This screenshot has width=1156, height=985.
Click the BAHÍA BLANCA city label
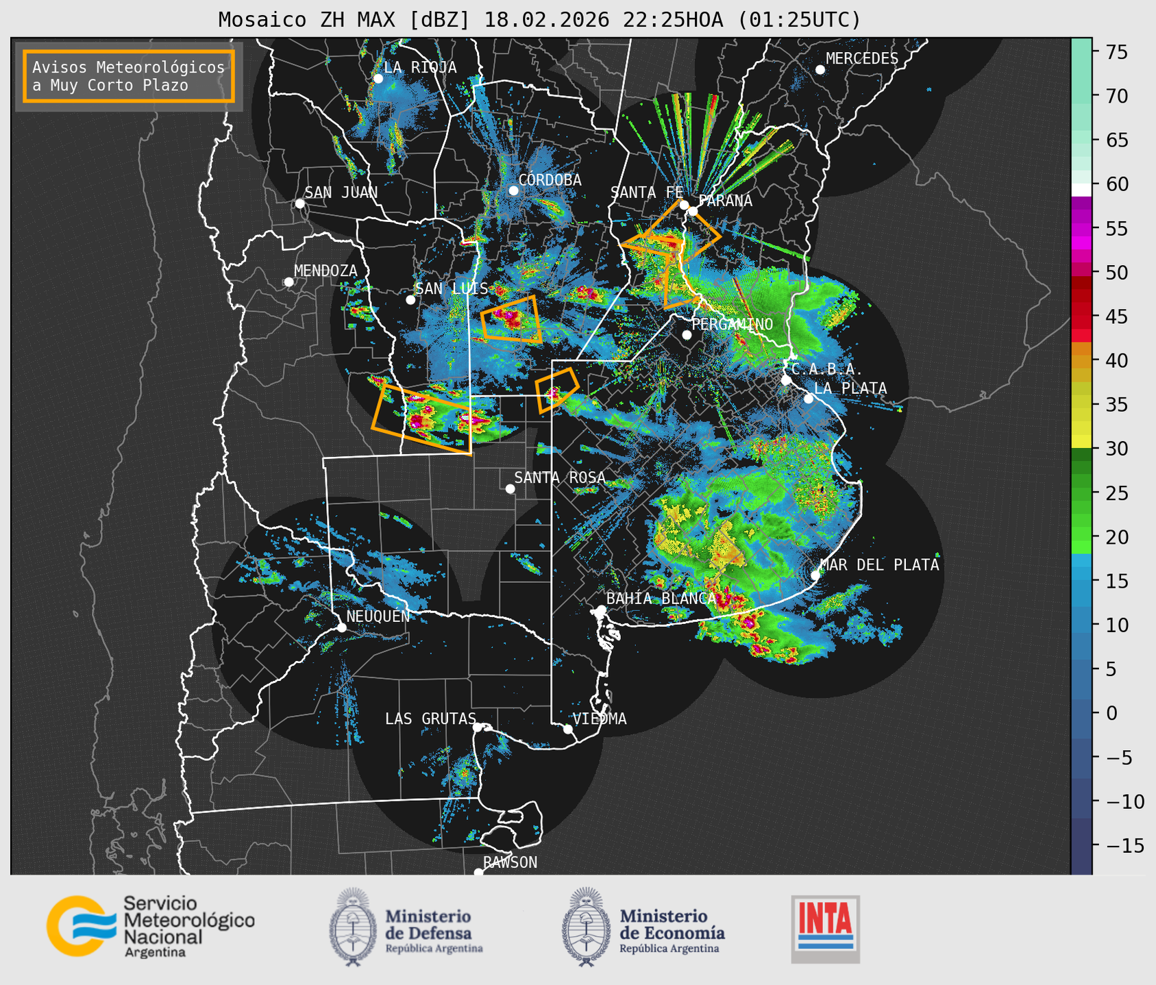661,599
